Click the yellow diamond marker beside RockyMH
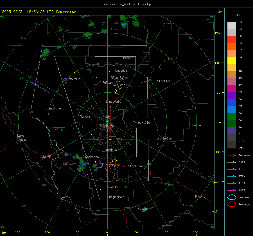 [x=75, y=73]
